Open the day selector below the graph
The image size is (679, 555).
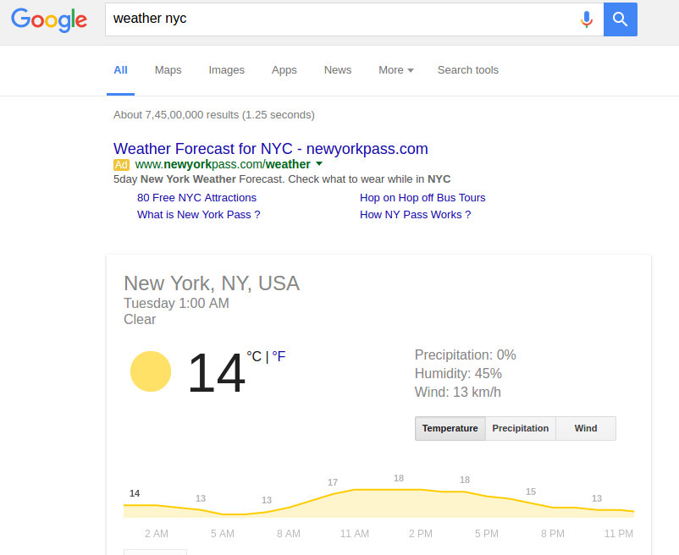pos(155,552)
